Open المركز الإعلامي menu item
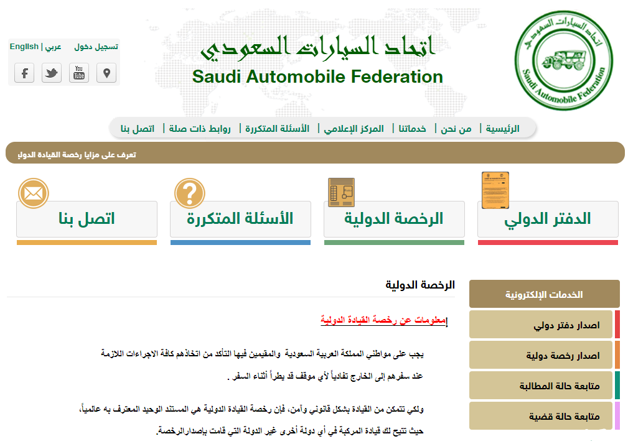Viewport: 628px width, 444px height. (354, 128)
